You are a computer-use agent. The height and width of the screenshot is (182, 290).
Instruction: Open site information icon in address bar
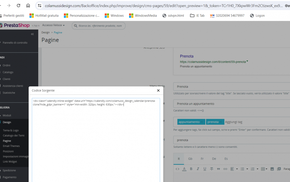point(39,6)
